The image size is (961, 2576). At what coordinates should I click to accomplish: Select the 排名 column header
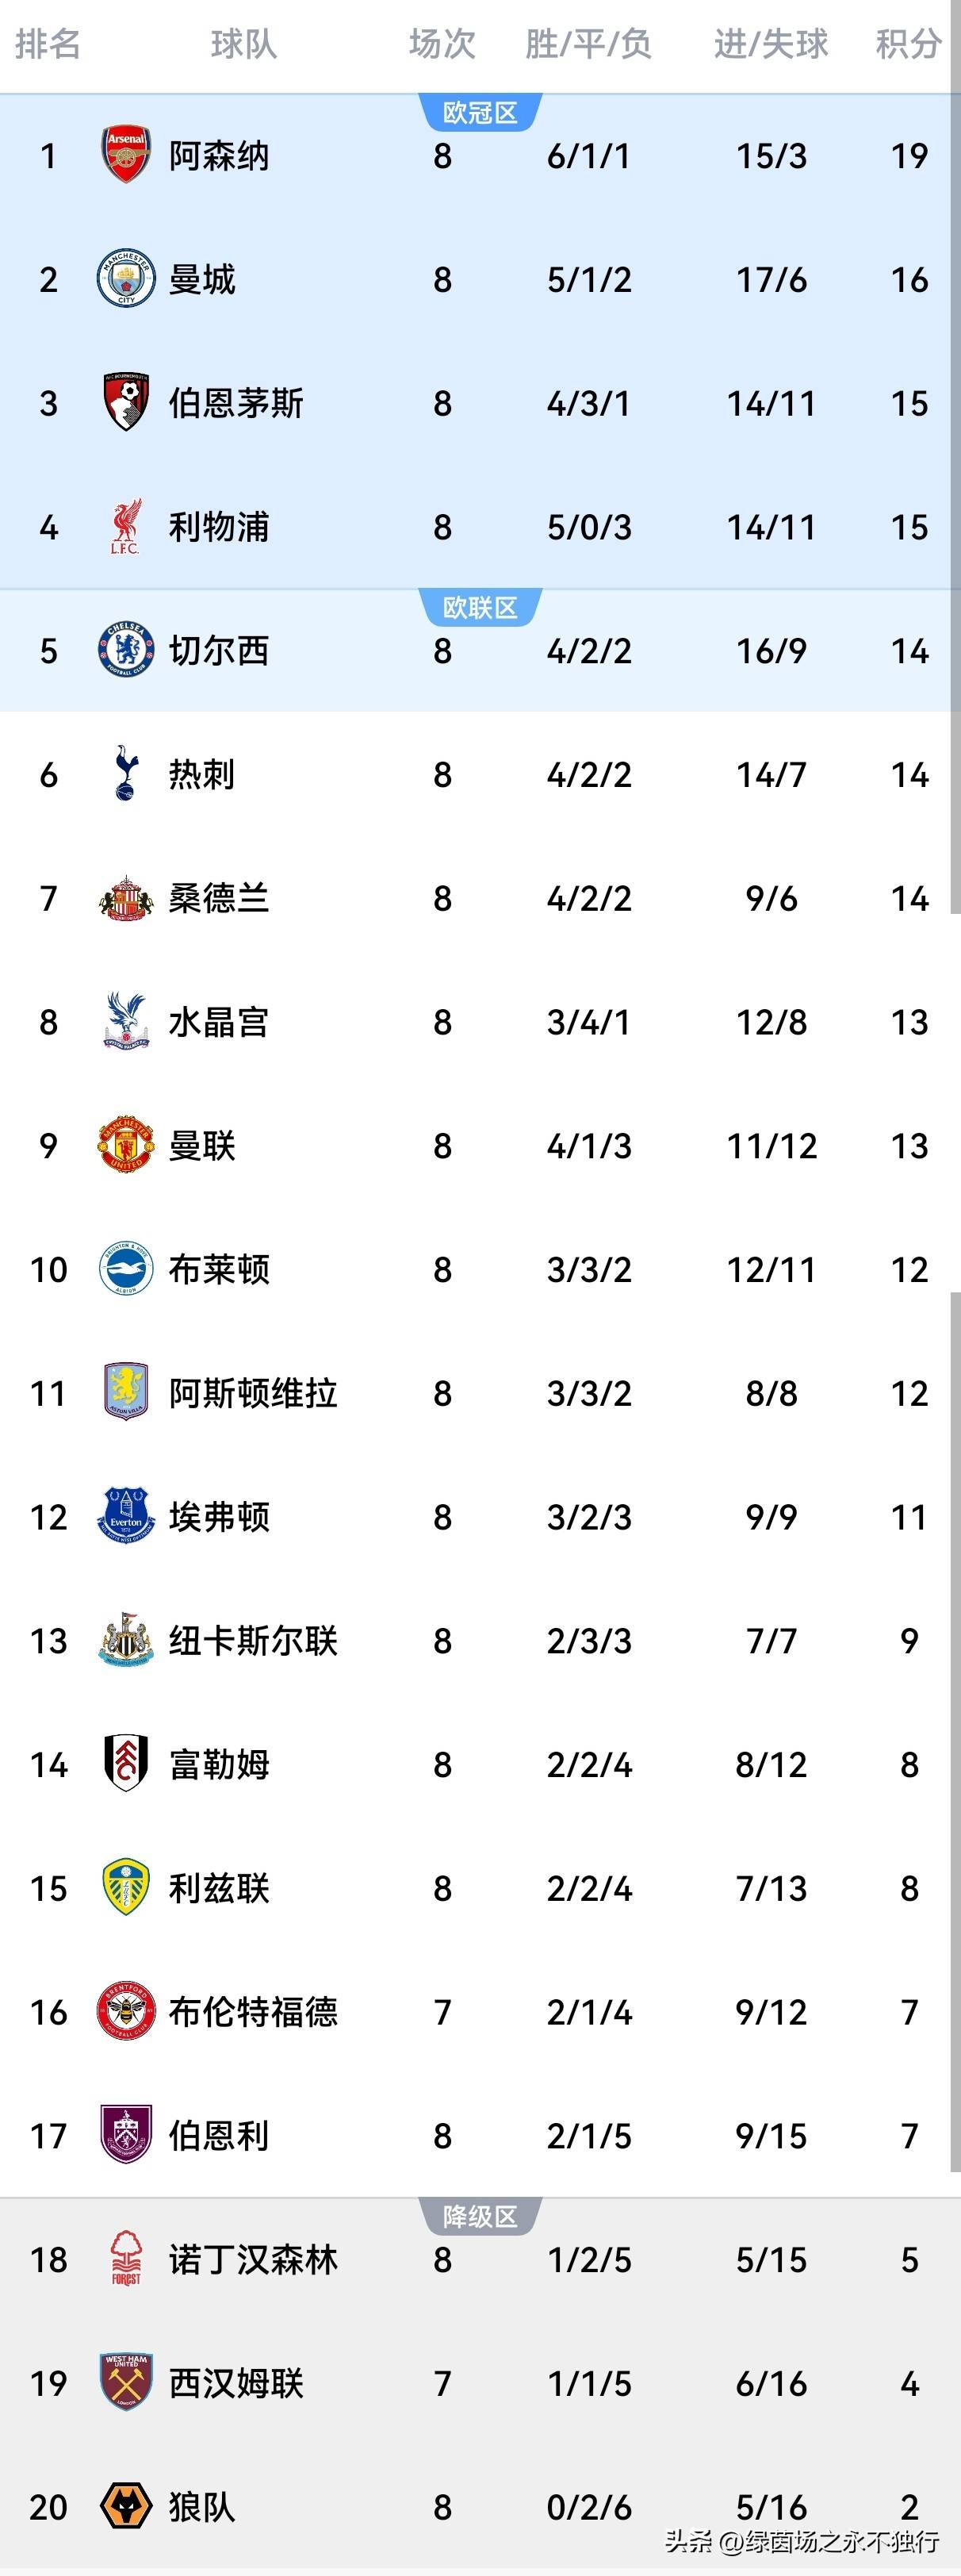pyautogui.click(x=48, y=44)
